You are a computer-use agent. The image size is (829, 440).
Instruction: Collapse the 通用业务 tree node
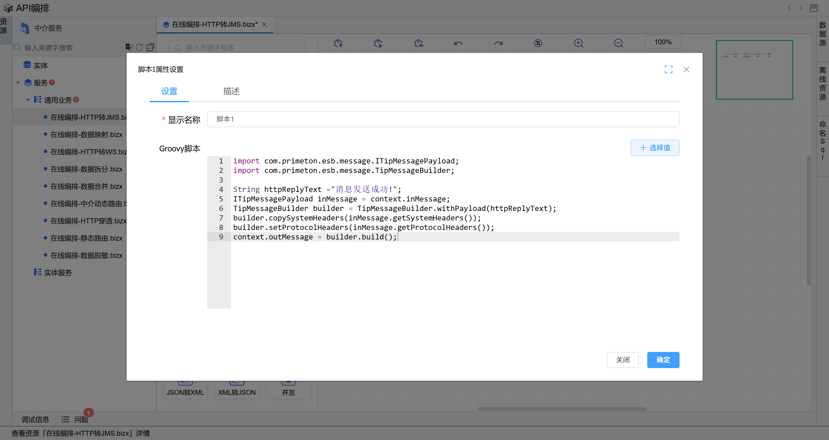(x=28, y=100)
